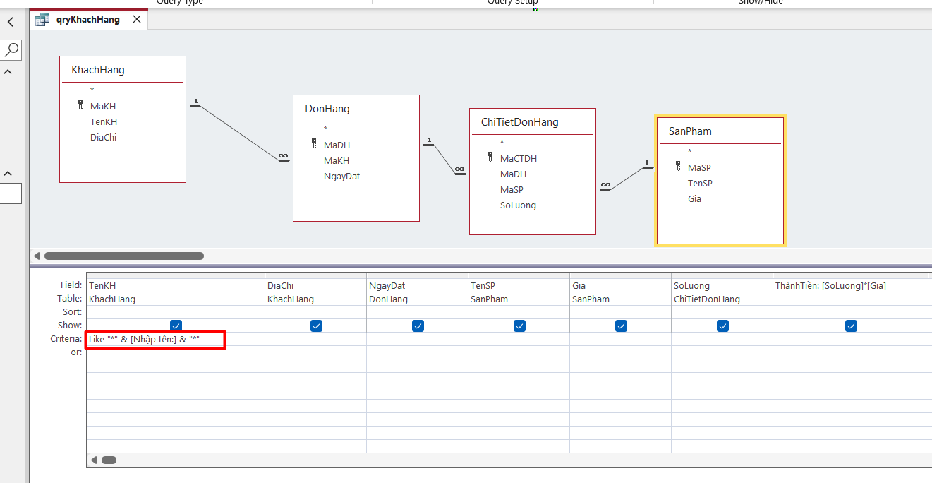Click the design grid left scroll arrow

(x=94, y=460)
